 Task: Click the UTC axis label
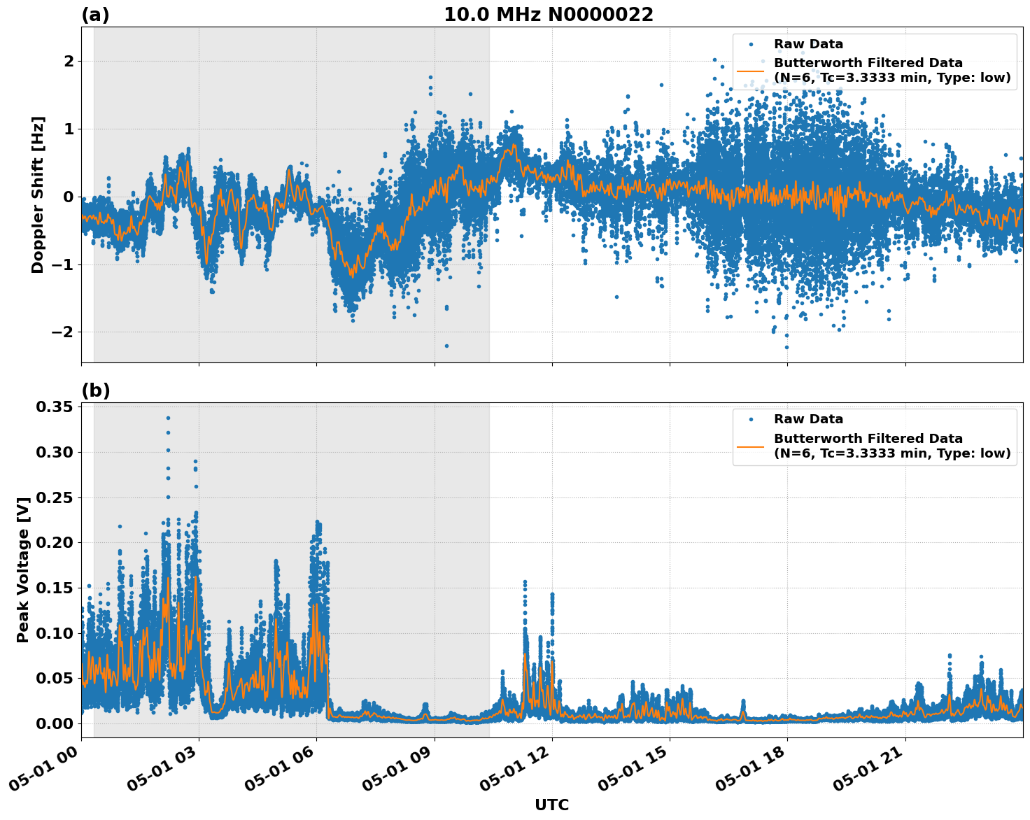551,806
